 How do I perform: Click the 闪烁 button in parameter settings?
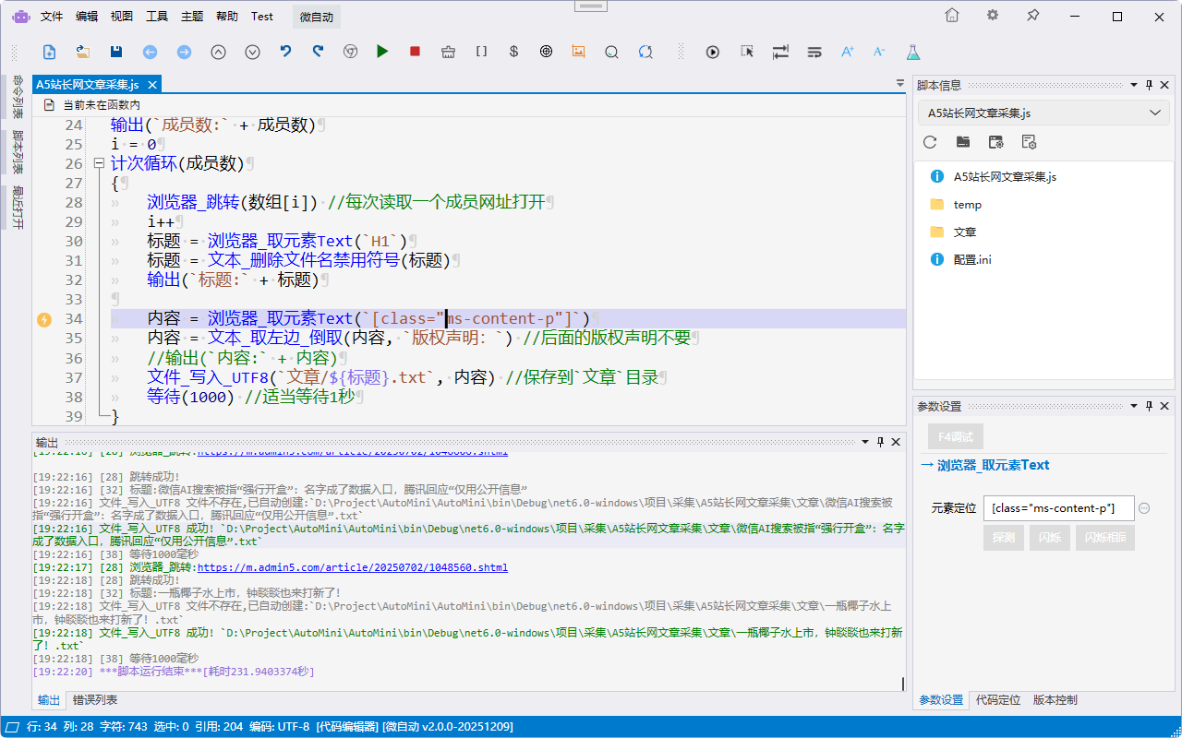(1049, 538)
